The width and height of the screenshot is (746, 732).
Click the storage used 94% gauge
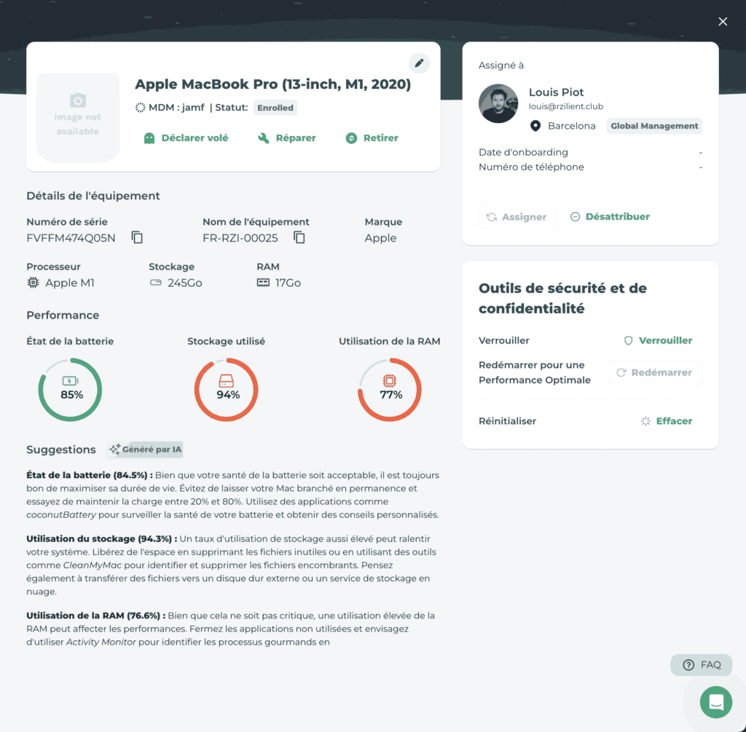point(226,390)
